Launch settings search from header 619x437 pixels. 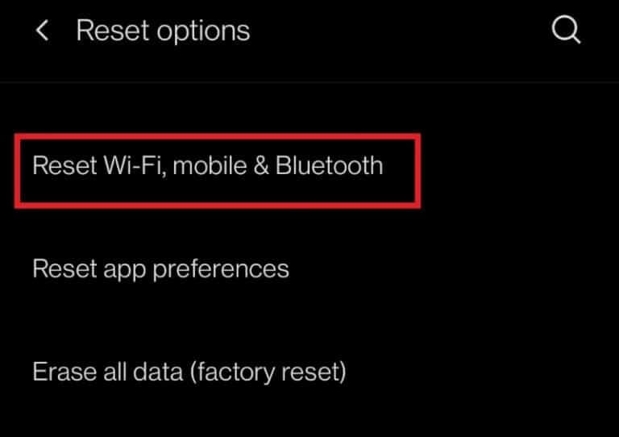[x=566, y=29]
